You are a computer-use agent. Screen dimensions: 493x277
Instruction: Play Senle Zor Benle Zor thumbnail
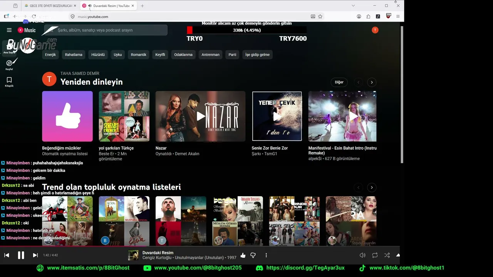pyautogui.click(x=277, y=116)
